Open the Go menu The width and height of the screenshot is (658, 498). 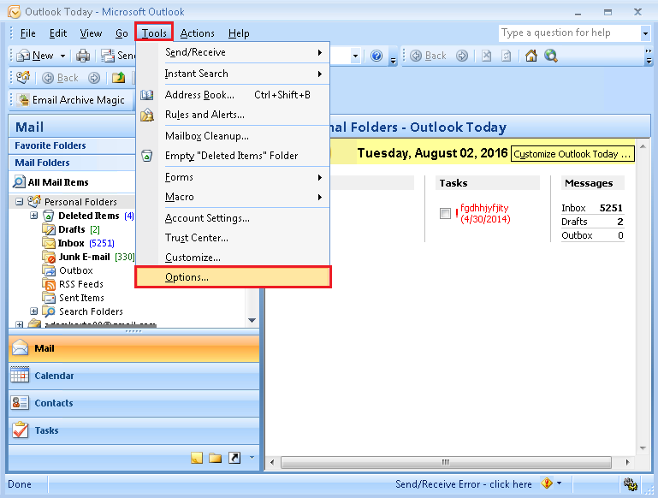coord(122,33)
